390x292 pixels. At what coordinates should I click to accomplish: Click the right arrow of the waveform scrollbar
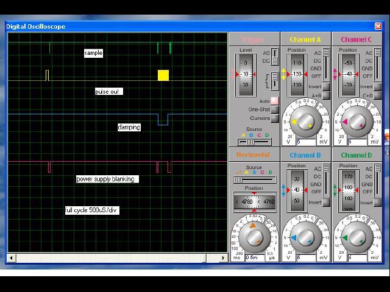click(x=224, y=258)
